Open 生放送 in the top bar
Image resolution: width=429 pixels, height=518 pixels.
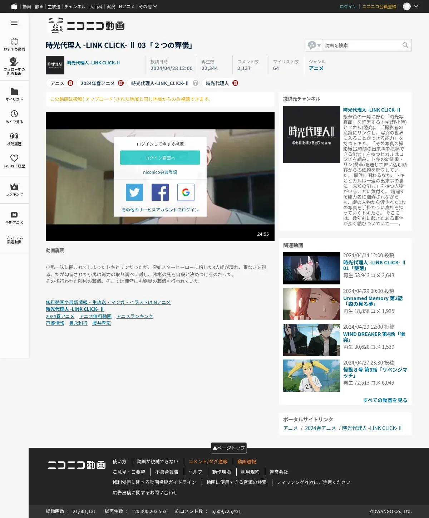pyautogui.click(x=54, y=6)
